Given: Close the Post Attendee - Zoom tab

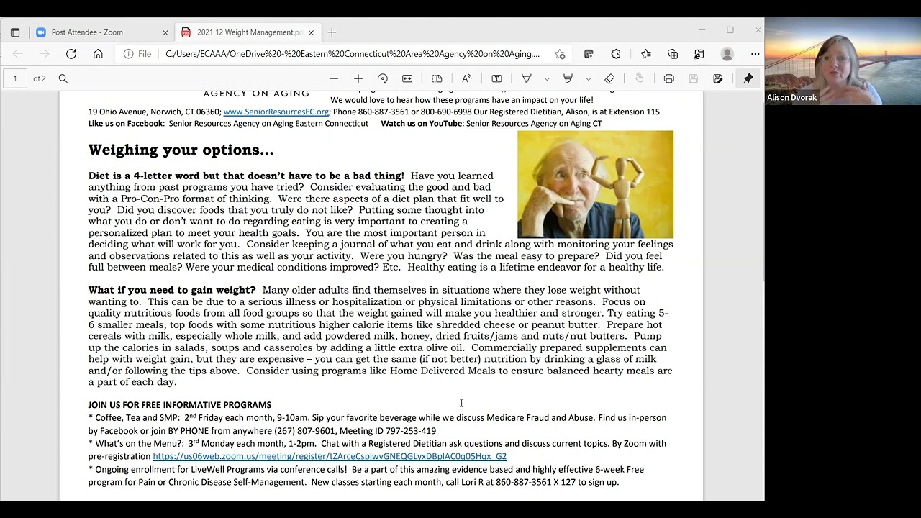Looking at the screenshot, I should point(165,32).
